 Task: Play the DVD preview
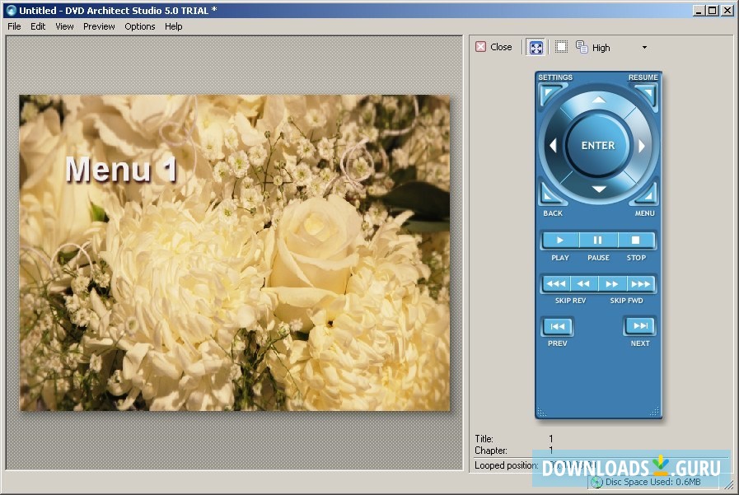click(x=559, y=240)
